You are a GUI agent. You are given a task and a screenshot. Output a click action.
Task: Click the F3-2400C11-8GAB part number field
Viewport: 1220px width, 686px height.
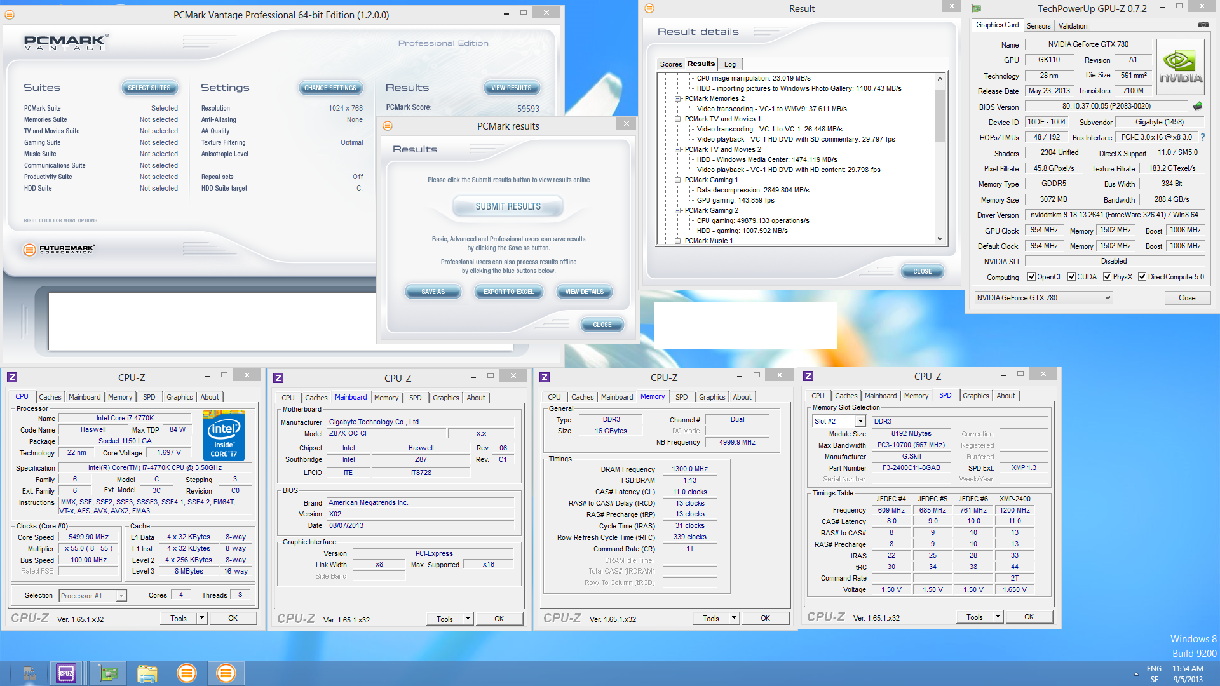point(911,467)
